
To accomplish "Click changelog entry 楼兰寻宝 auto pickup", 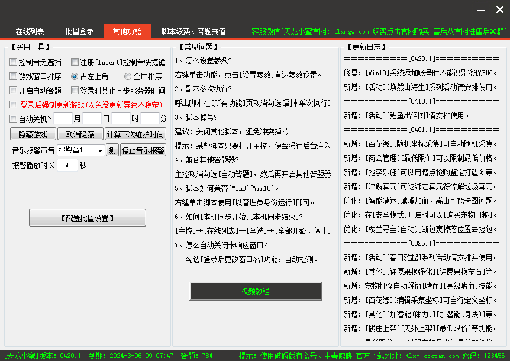I will (421, 229).
